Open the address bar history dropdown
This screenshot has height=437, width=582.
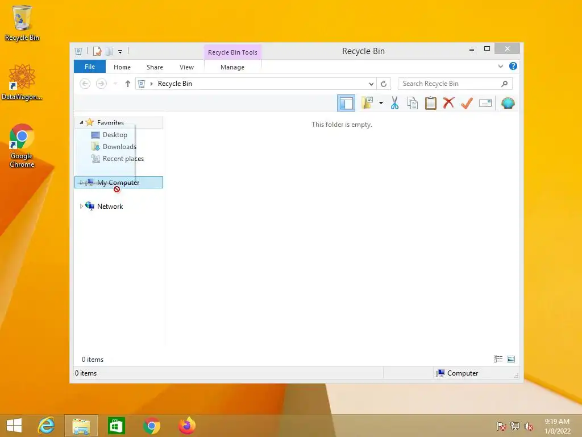[371, 84]
